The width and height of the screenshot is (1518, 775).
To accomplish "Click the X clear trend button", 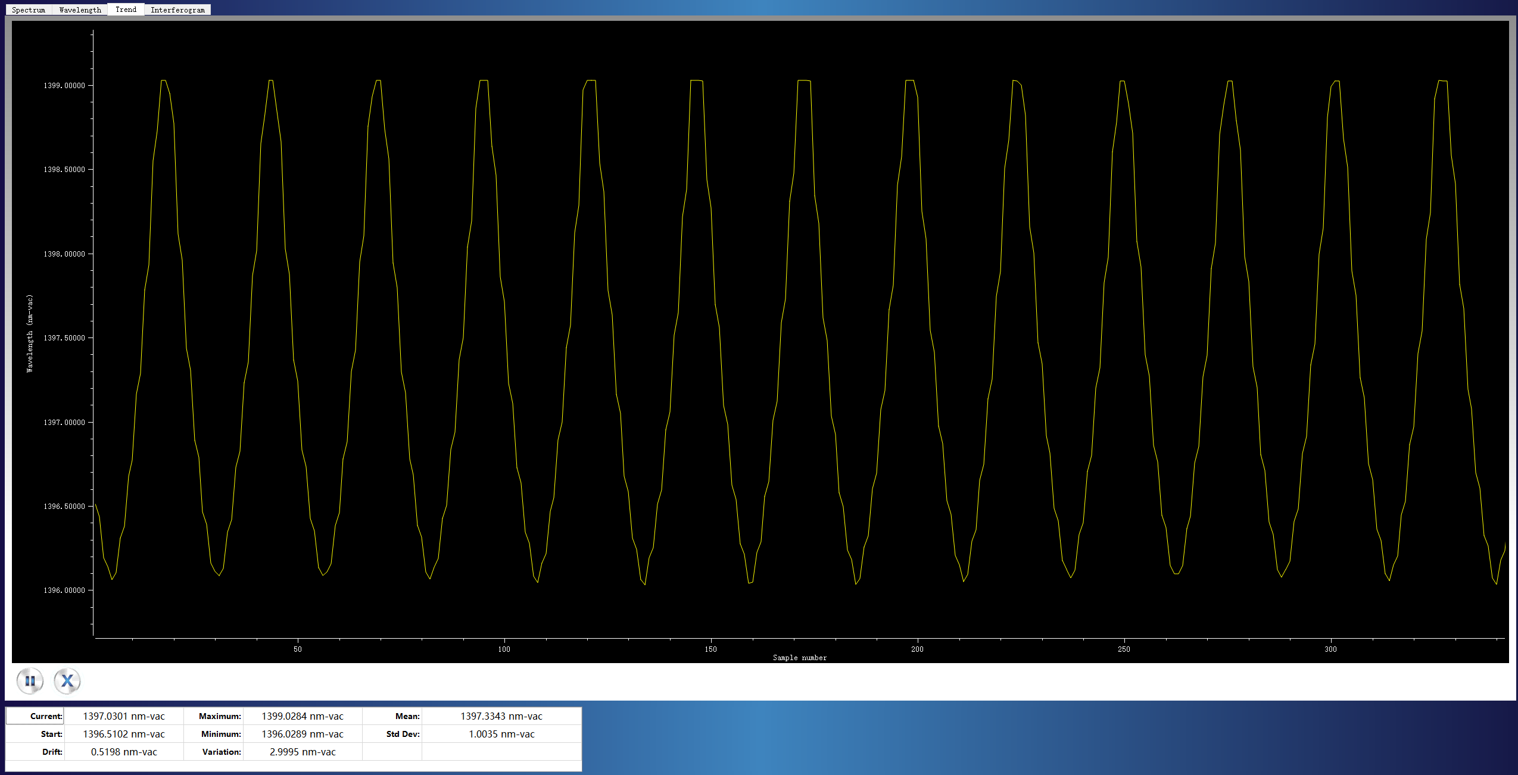I will [67, 680].
